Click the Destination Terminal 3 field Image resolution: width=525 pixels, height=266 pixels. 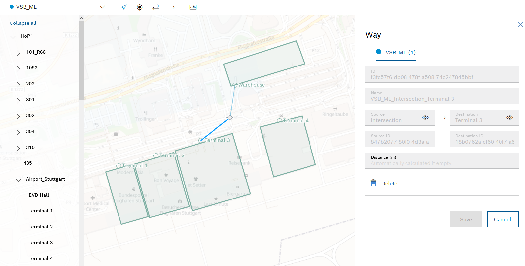[484, 117]
